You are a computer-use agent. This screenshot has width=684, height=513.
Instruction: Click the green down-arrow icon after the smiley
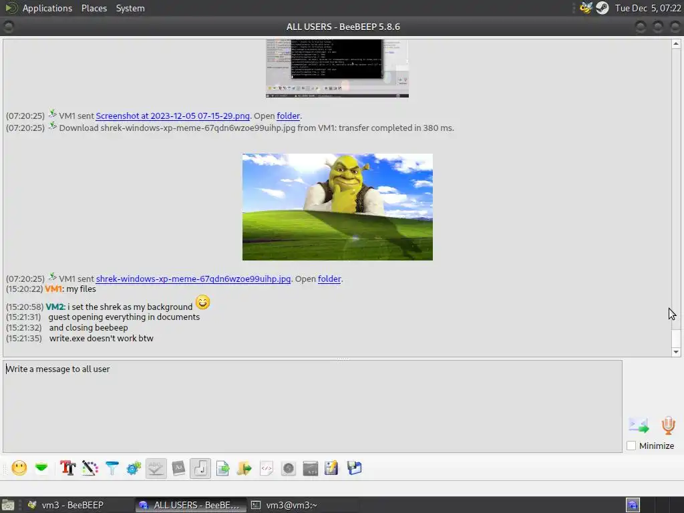pos(41,468)
